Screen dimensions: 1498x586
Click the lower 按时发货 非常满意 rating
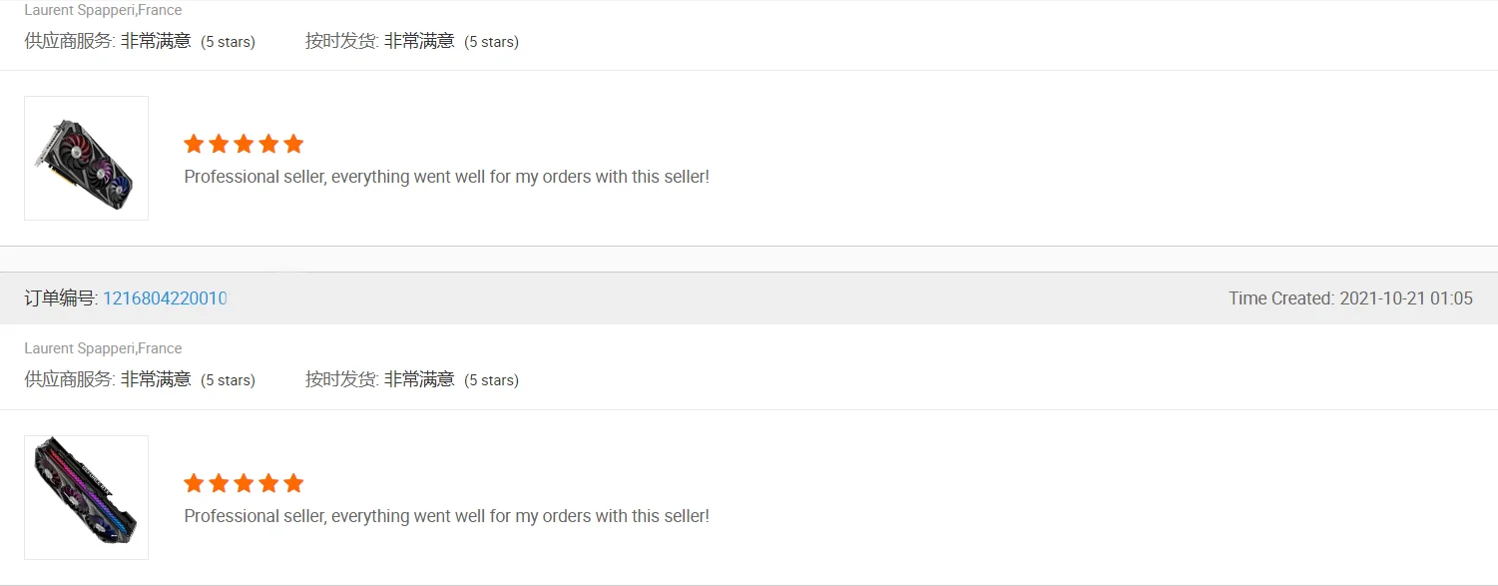point(379,379)
